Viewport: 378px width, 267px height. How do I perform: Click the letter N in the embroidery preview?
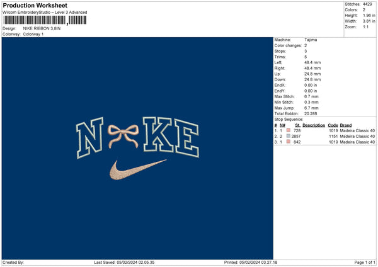click(x=90, y=138)
